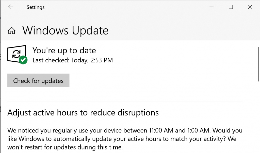This screenshot has height=153, width=260.
Task: Click the Settings title text
Action: (x=36, y=7)
